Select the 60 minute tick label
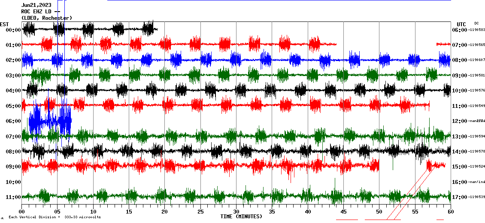This screenshot has height=223, width=485. pos(450,212)
